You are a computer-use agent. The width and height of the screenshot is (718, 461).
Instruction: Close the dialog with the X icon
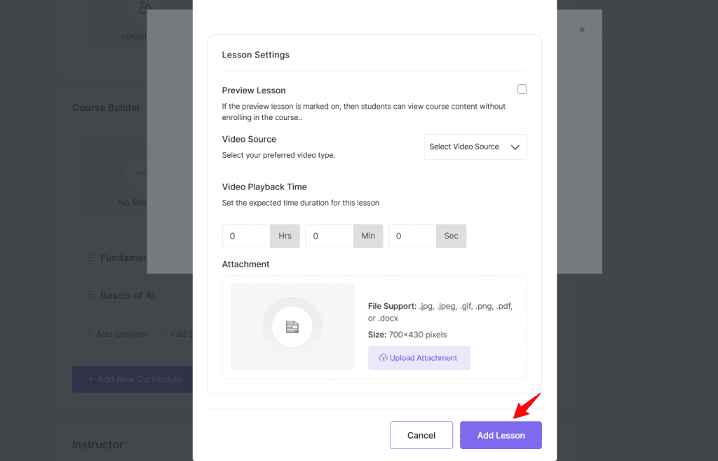[x=582, y=29]
